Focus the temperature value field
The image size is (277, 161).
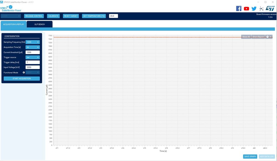pos(113,16)
